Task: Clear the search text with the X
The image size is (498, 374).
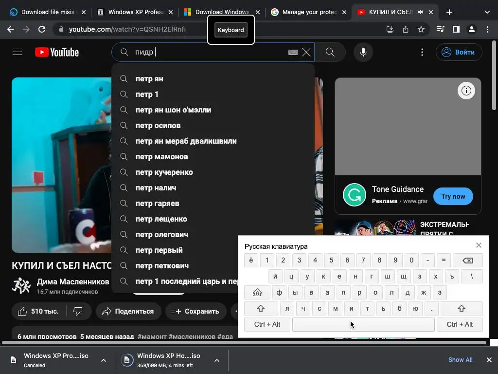Action: 306,52
